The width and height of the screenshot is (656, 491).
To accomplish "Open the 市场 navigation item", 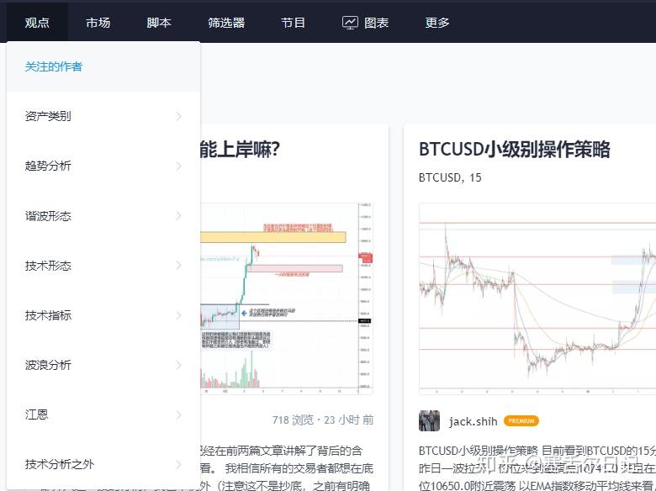I will (98, 23).
